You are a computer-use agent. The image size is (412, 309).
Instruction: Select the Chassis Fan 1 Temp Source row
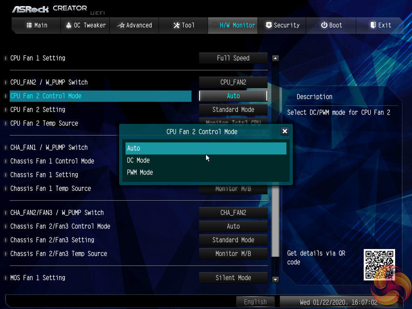point(100,188)
